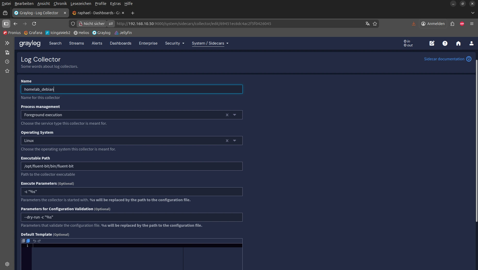
Task: Open the Streams navigation item
Action: [x=76, y=43]
